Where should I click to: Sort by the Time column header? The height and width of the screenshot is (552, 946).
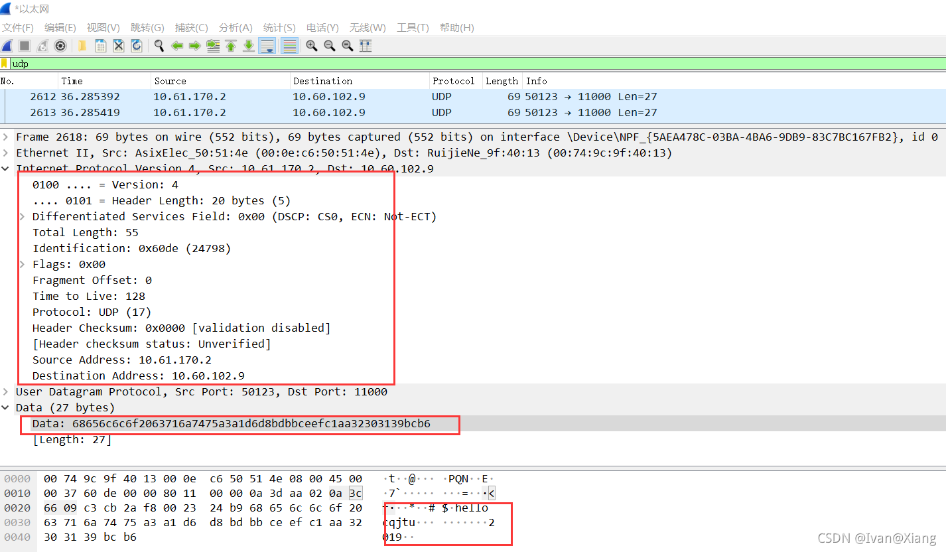105,81
